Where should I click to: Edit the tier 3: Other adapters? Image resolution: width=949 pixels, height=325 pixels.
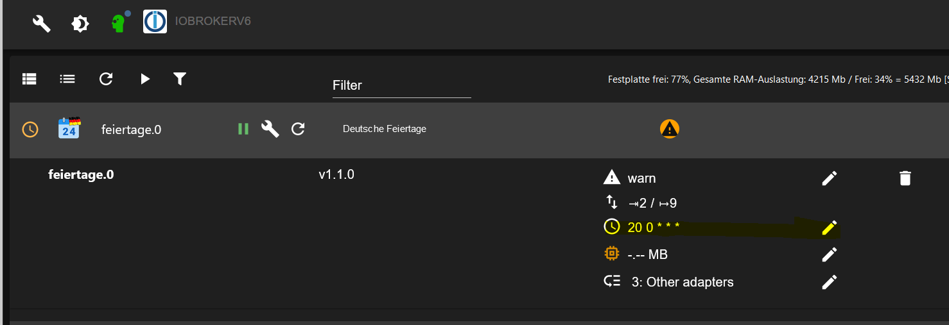pos(830,282)
